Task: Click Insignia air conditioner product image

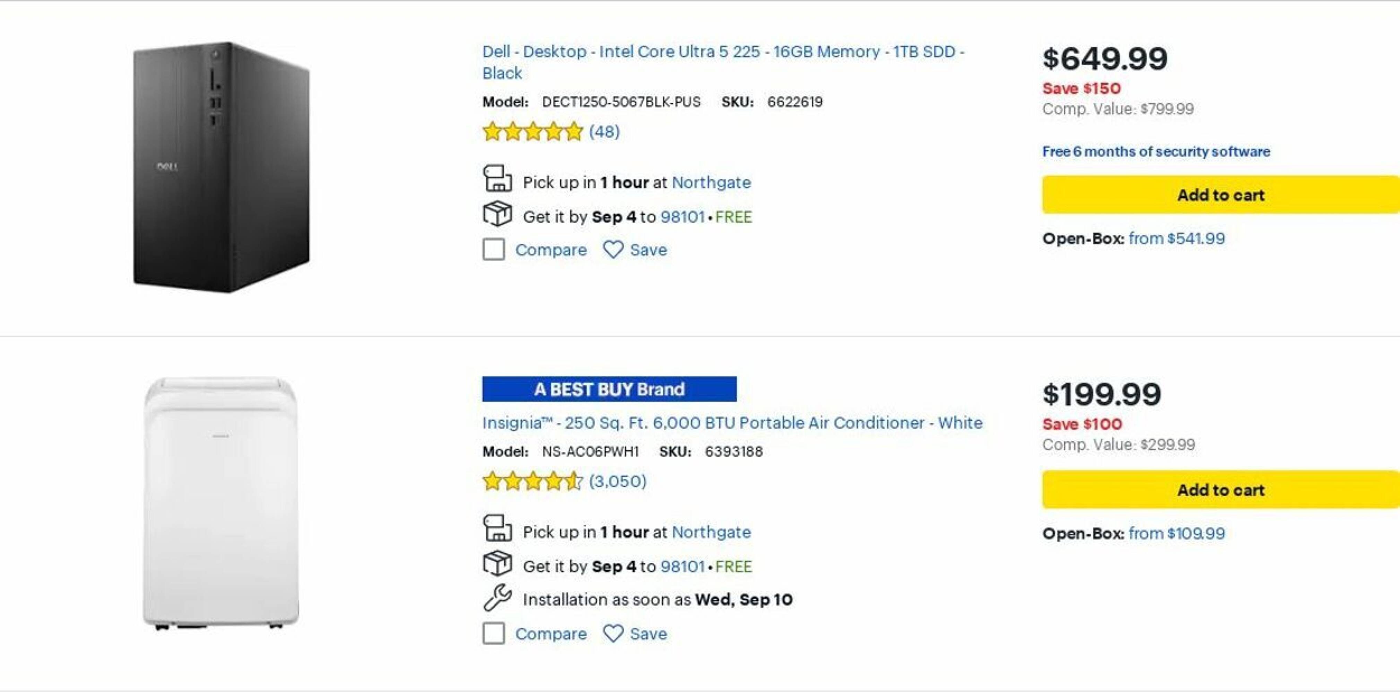Action: click(221, 503)
